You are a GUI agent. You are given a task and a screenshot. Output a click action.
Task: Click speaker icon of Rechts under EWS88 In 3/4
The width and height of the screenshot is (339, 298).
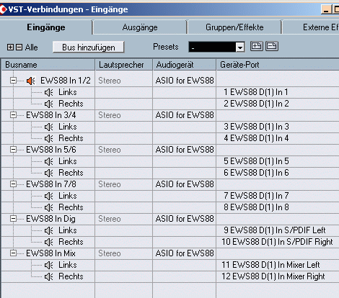[49, 138]
